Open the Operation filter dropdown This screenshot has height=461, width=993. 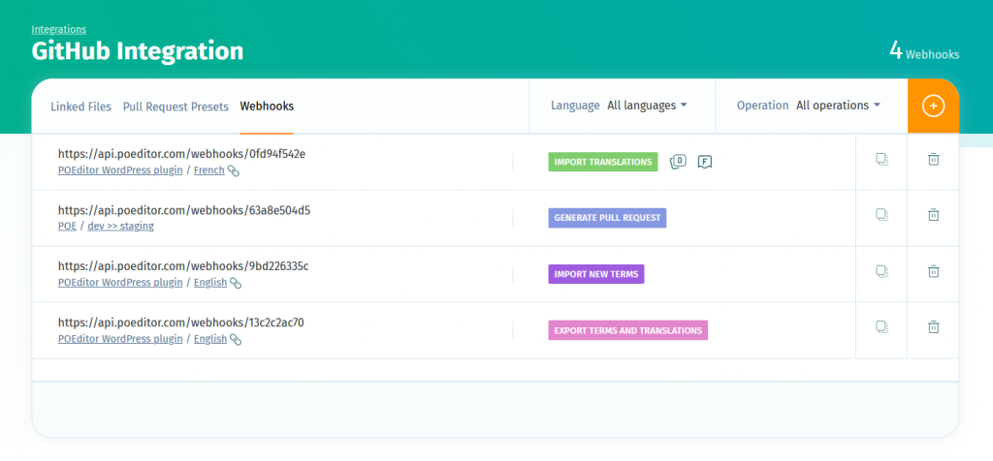point(839,106)
